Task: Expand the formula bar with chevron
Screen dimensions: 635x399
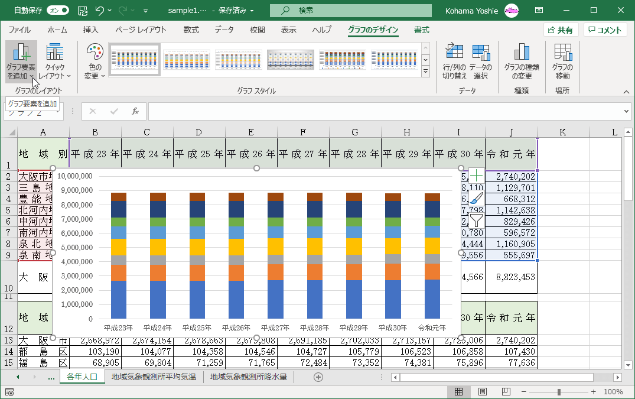Action: (x=626, y=111)
